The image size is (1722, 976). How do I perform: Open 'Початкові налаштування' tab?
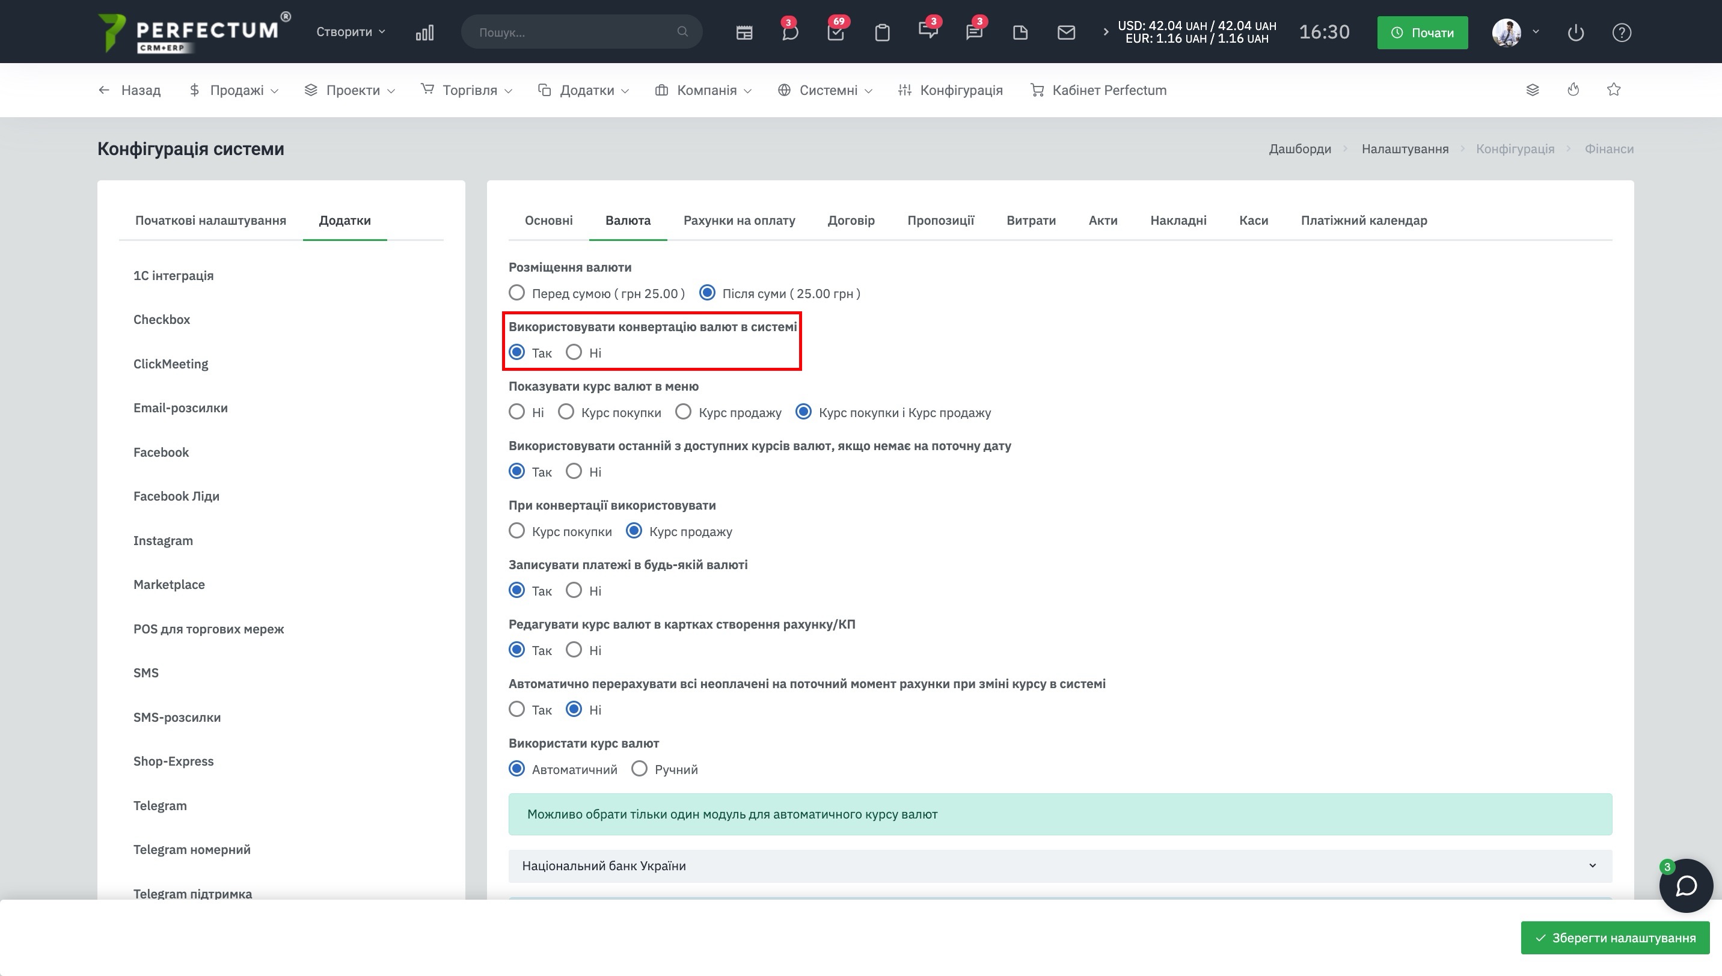[210, 221]
